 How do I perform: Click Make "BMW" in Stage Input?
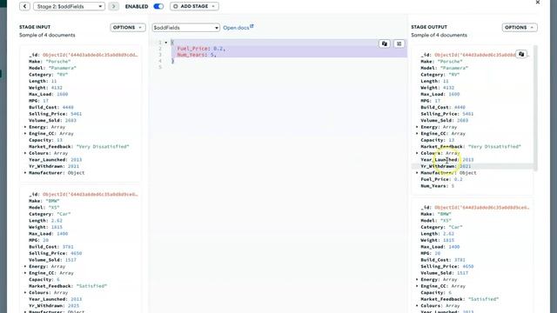point(44,201)
